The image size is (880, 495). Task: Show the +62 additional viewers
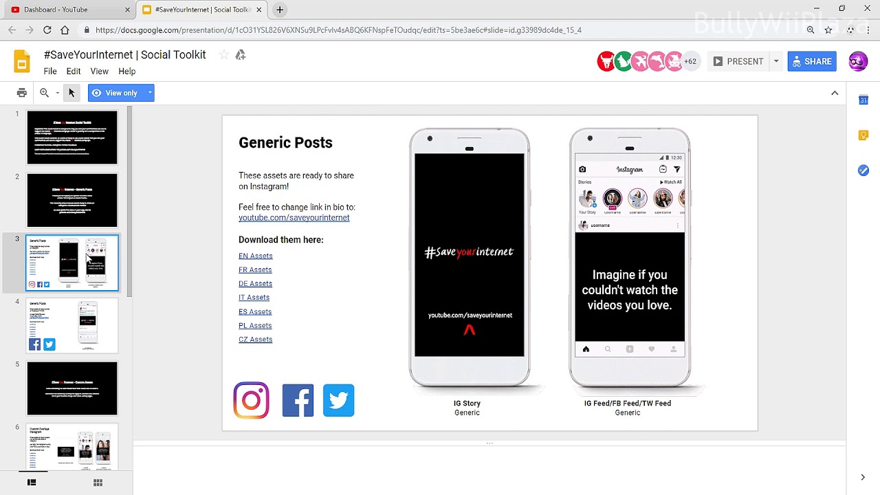pos(690,61)
